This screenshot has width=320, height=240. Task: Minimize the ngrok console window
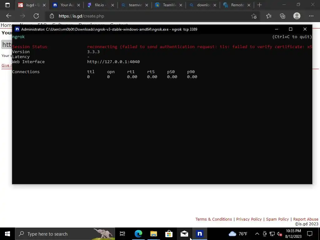[277, 29]
